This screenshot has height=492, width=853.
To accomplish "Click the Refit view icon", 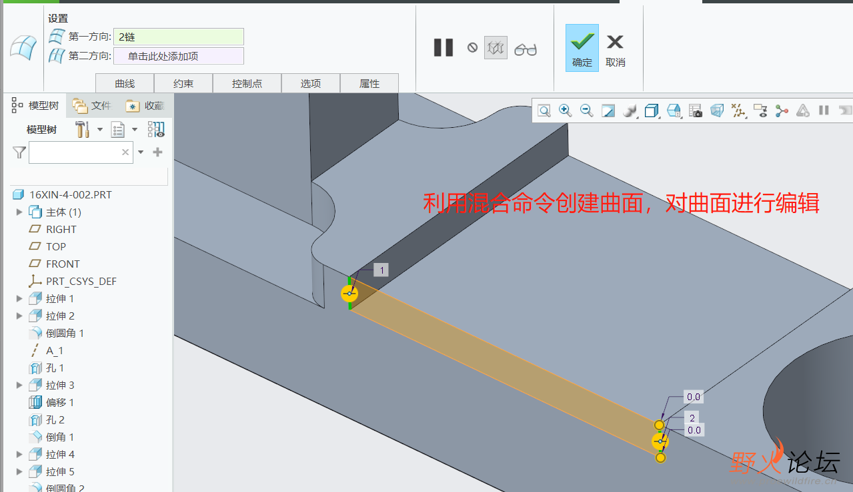I will pyautogui.click(x=544, y=111).
